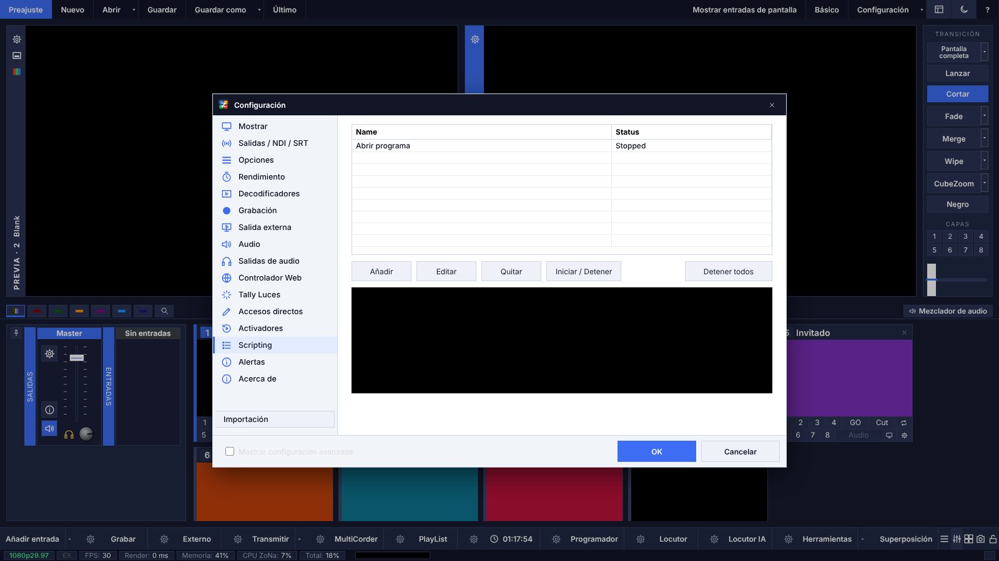Click Detener todos button
Viewport: 999px width, 561px height.
point(729,271)
